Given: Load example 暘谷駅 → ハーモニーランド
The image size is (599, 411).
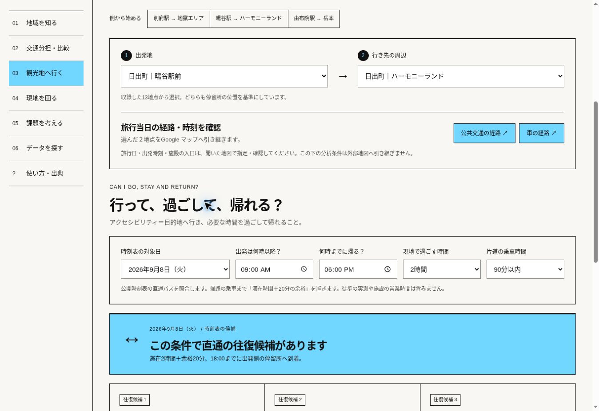Looking at the screenshot, I should 249,19.
